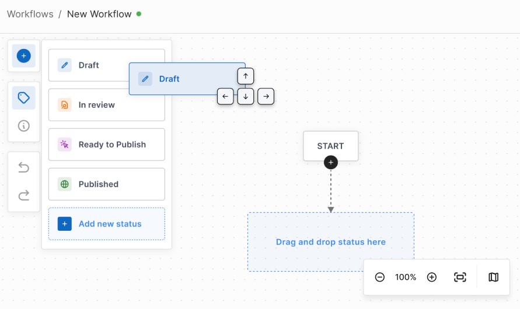Zoom out with the minus circle icon
This screenshot has height=309, width=520.
380,277
